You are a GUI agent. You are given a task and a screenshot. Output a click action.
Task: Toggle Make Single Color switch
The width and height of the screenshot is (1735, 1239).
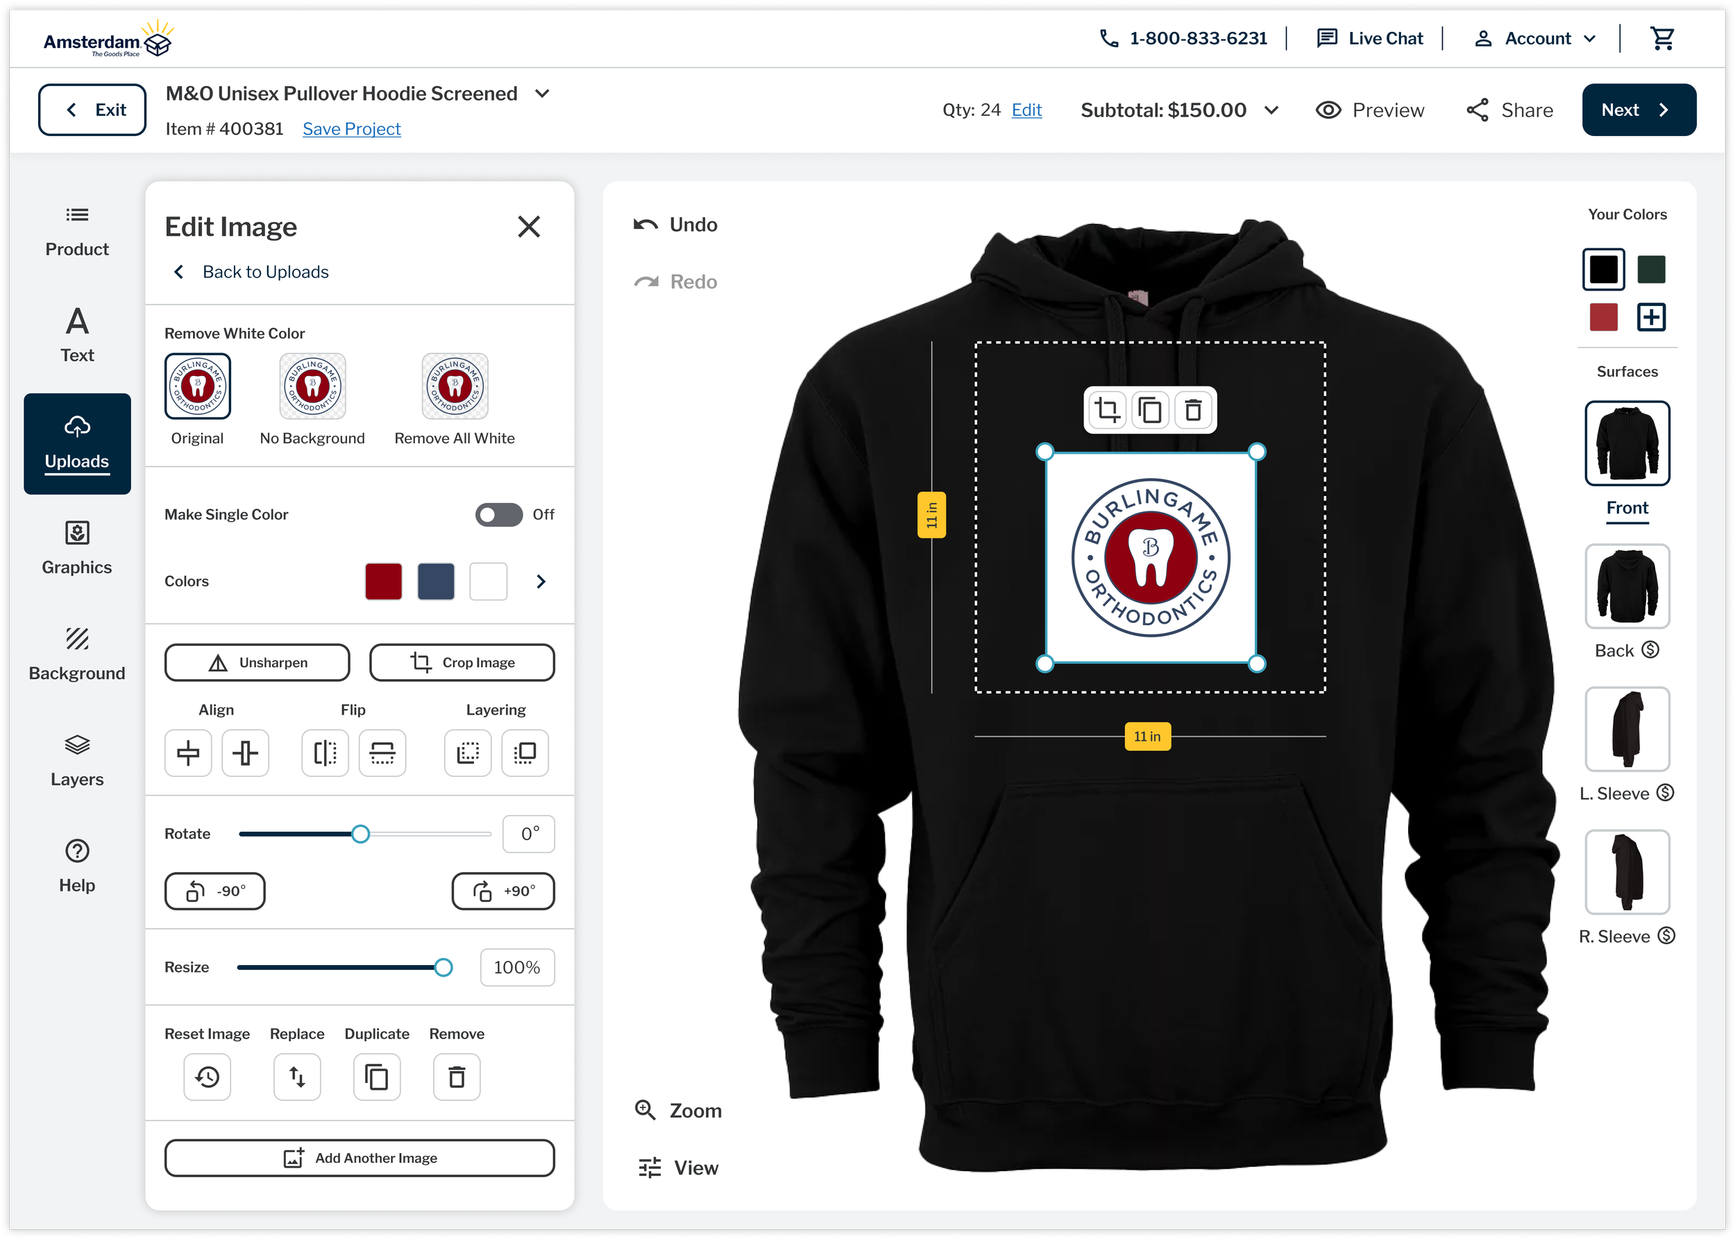498,514
